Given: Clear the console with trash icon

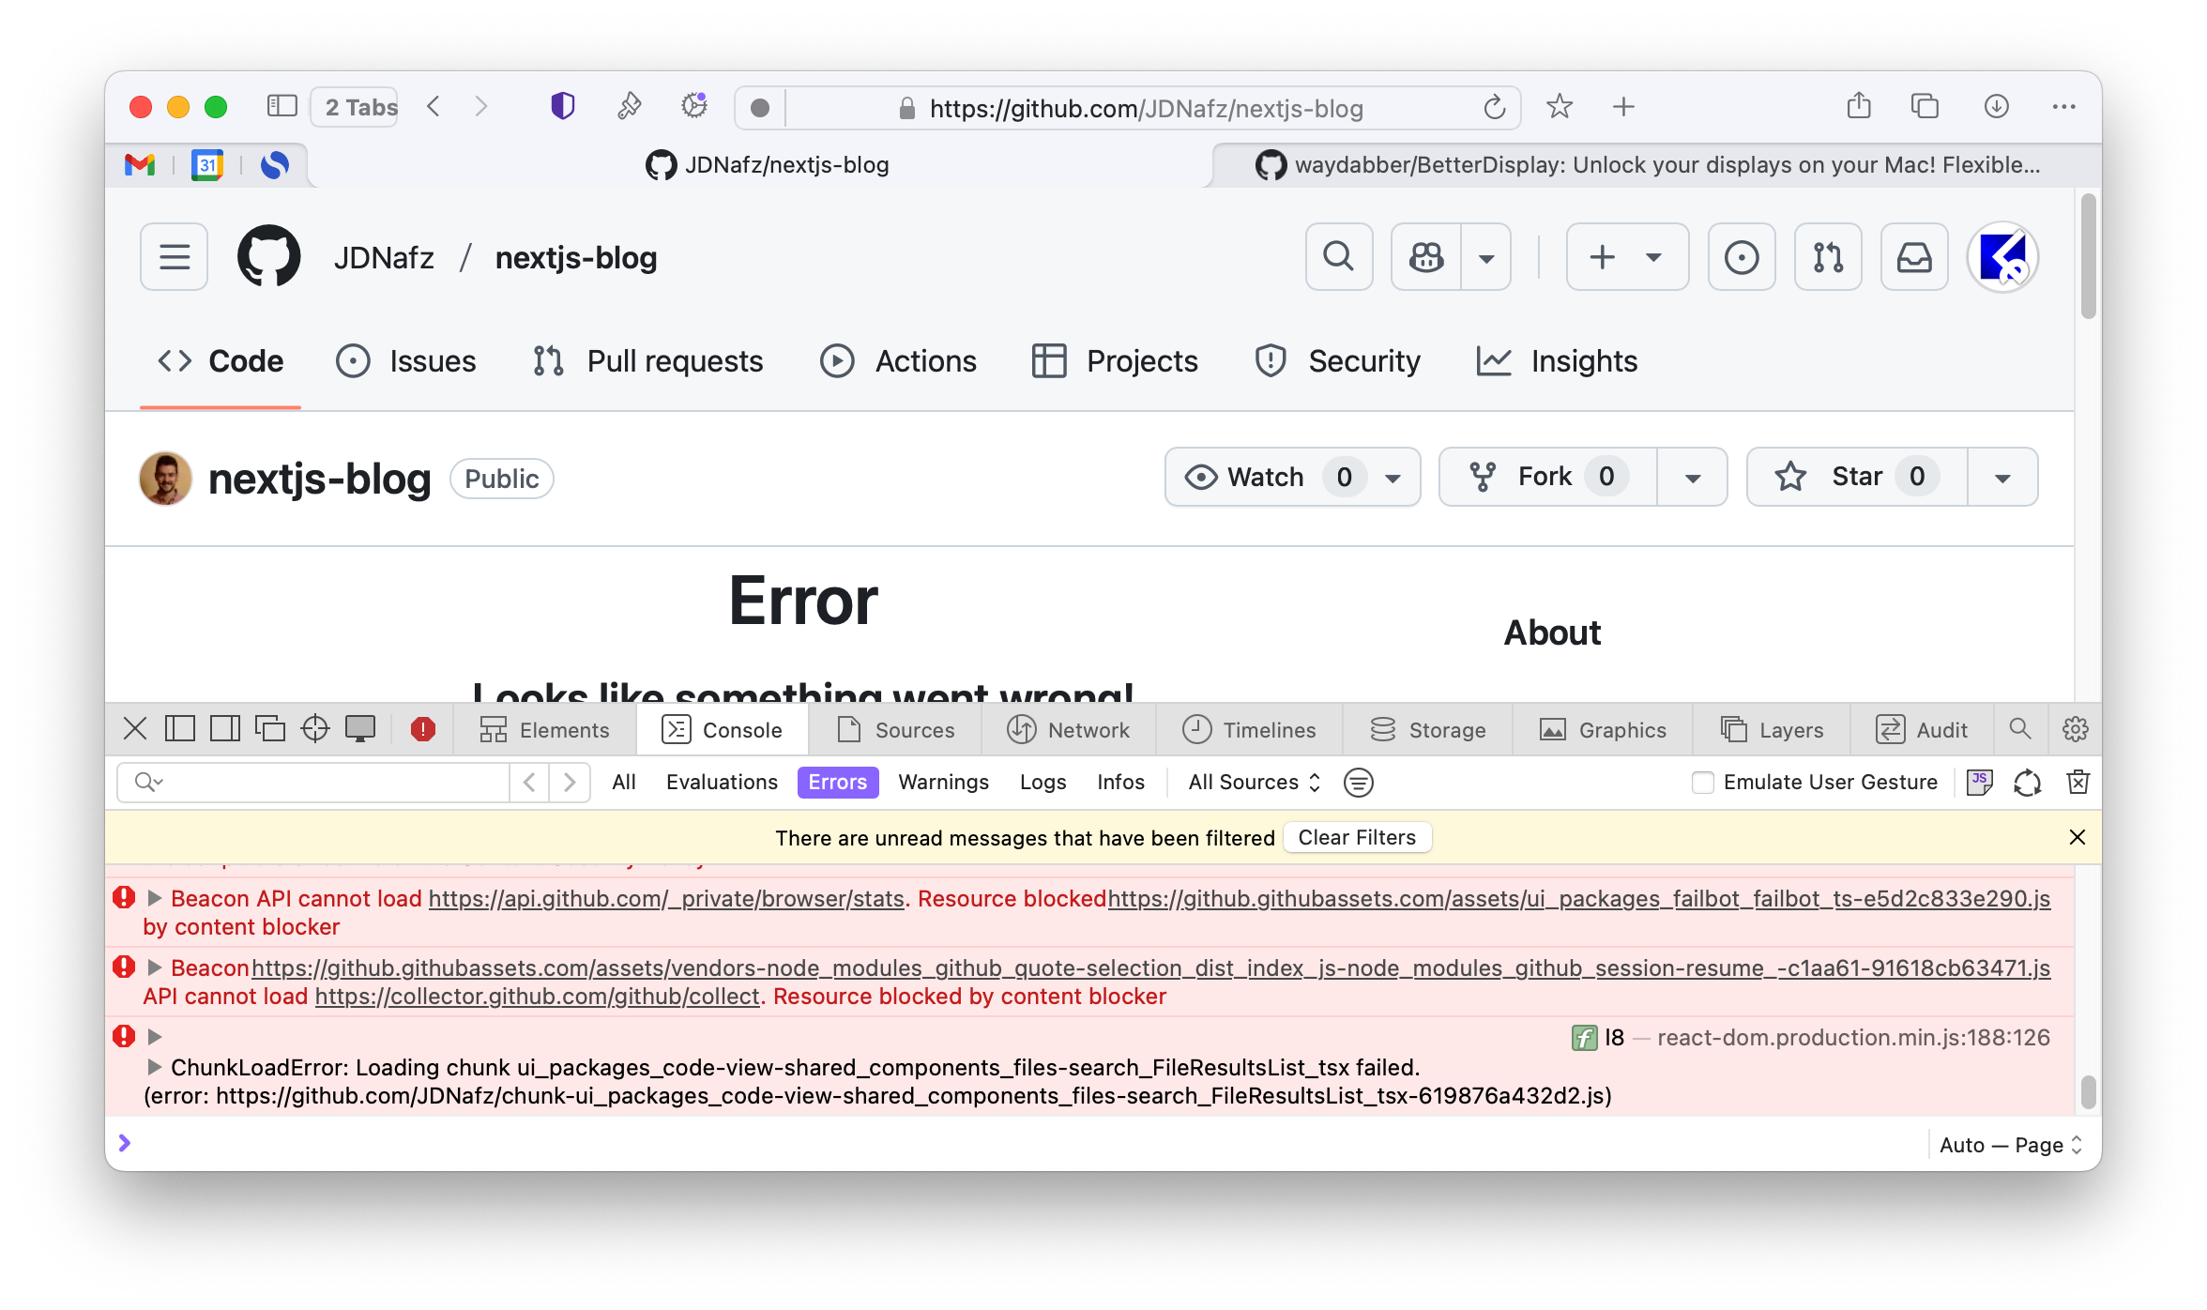Looking at the screenshot, I should point(2078,782).
